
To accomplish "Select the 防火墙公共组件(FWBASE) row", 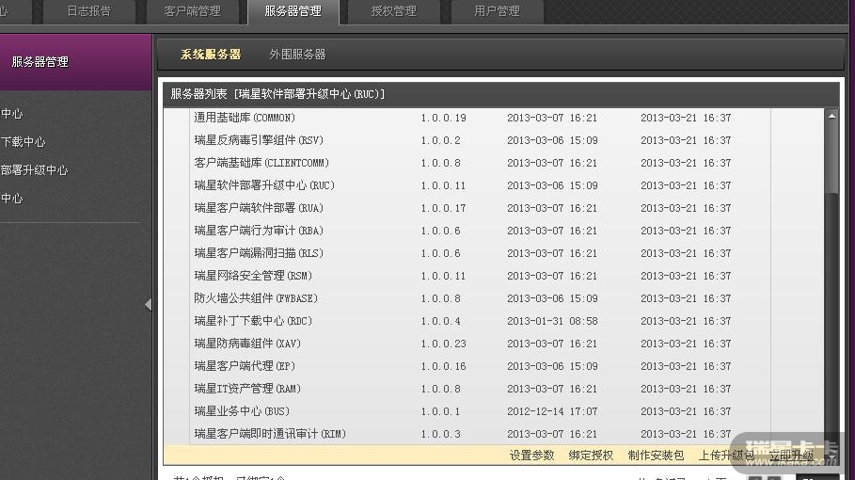I will [x=480, y=298].
